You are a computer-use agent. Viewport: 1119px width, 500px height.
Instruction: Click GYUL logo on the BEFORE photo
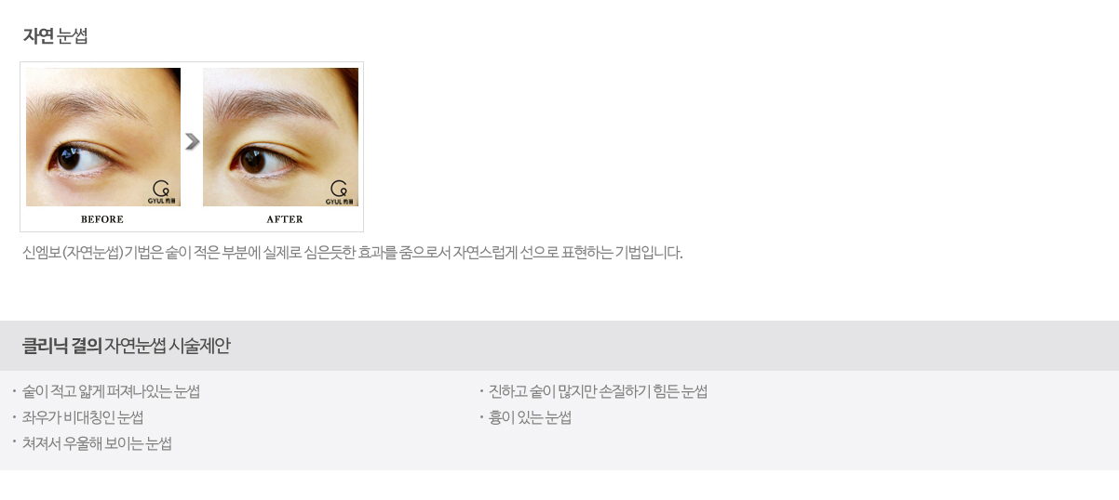click(x=161, y=192)
